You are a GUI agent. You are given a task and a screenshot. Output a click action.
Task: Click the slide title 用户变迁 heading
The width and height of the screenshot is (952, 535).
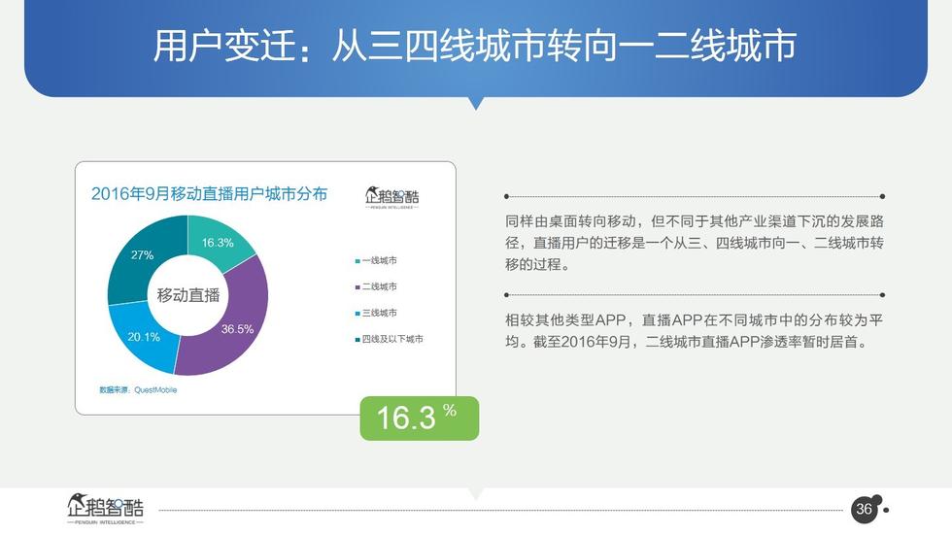[474, 46]
